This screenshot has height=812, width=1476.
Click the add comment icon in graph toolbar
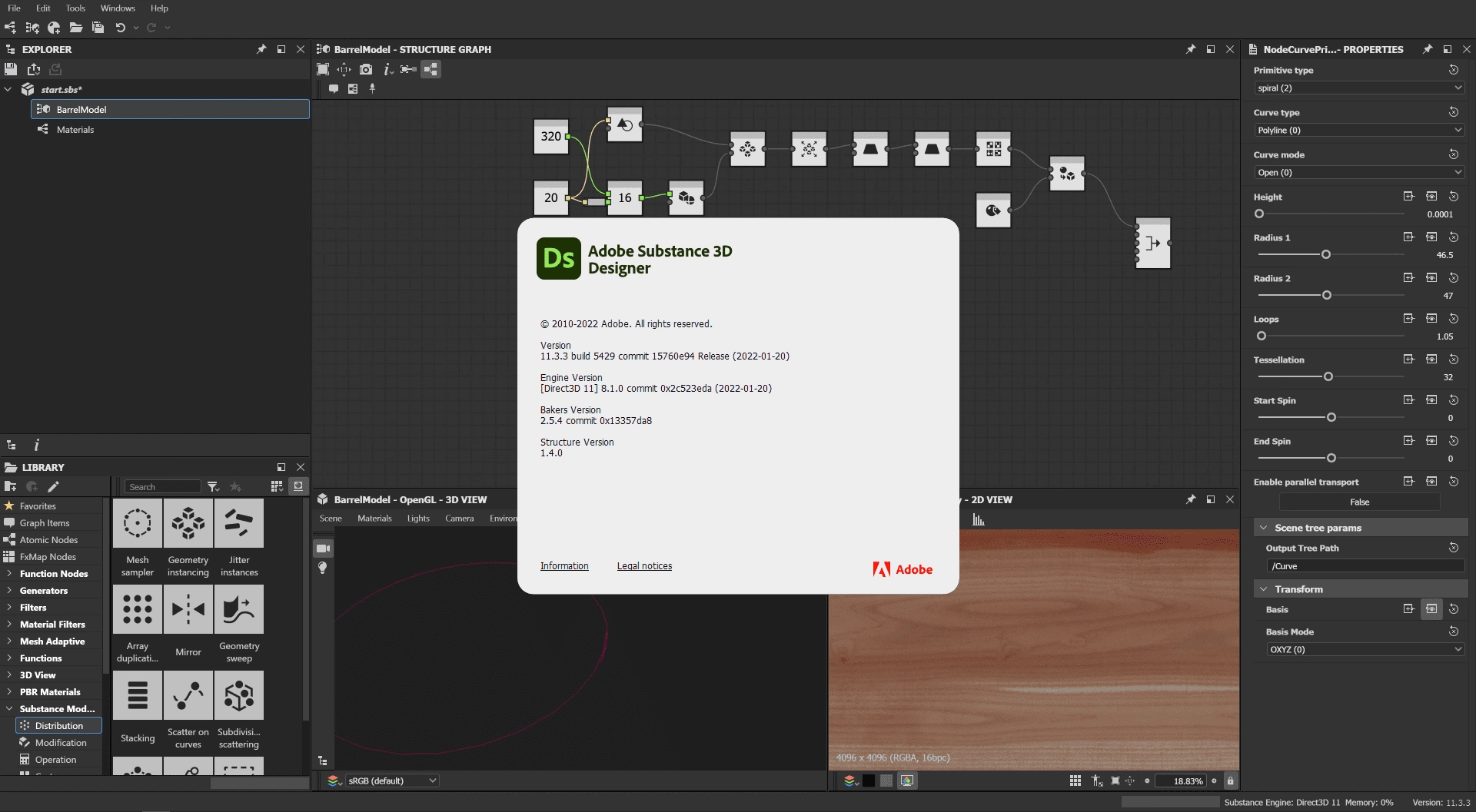pyautogui.click(x=334, y=88)
